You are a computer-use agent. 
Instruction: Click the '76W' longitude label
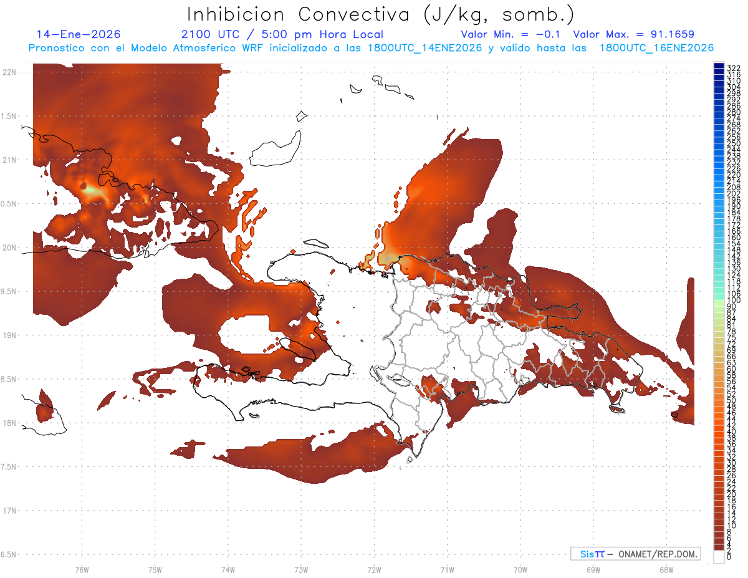pos(82,569)
